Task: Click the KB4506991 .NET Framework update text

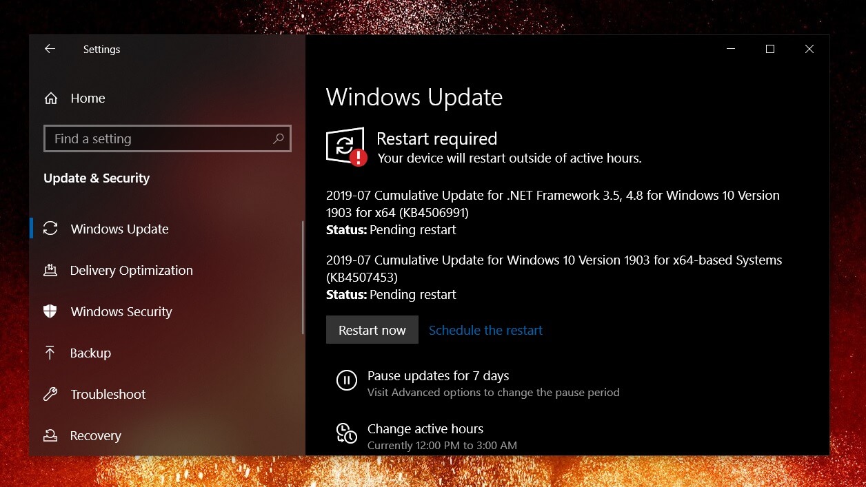Action: [x=553, y=204]
